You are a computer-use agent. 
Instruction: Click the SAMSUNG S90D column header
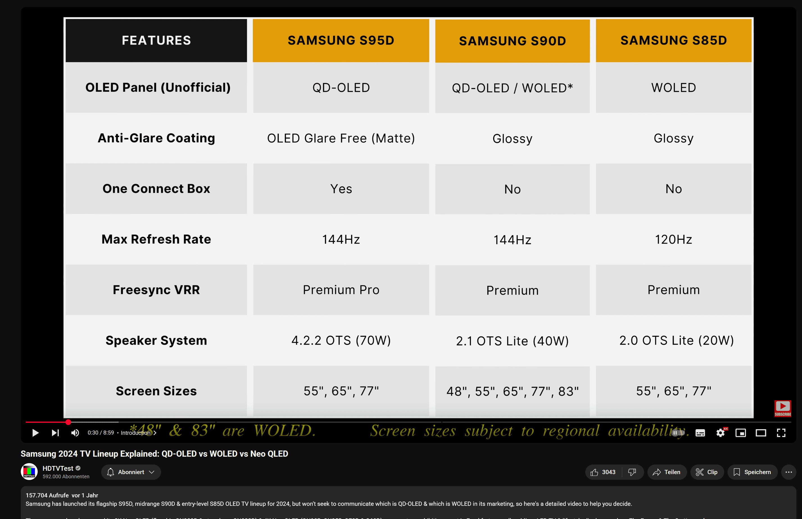(x=512, y=41)
